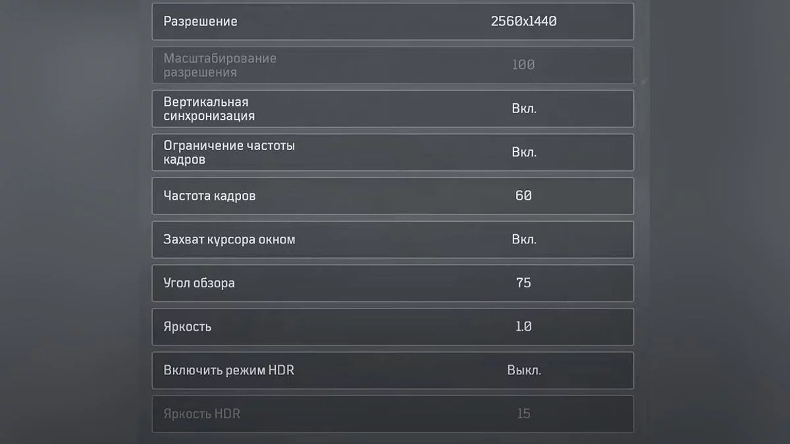Select the Вертикальная синхронизация label
The height and width of the screenshot is (444, 790).
click(209, 109)
